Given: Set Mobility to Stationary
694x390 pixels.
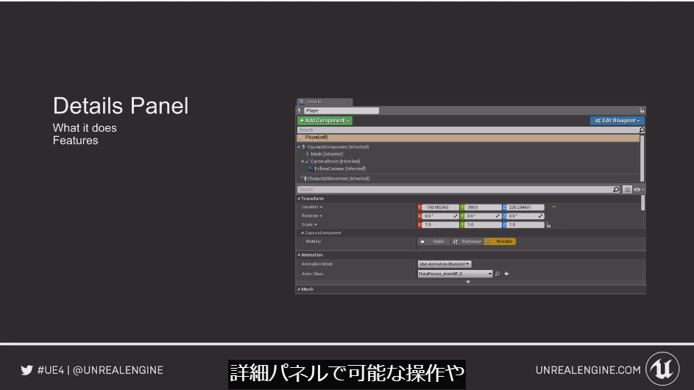Looking at the screenshot, I should pos(467,241).
